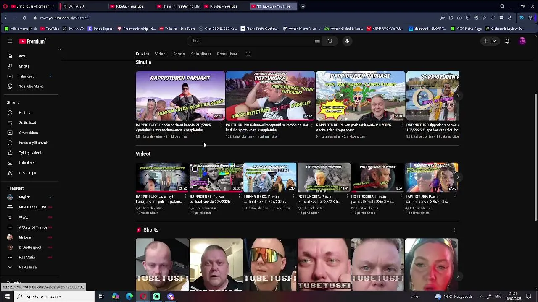Click the Type here to search box
This screenshot has height=302, width=538.
pyautogui.click(x=55, y=297)
